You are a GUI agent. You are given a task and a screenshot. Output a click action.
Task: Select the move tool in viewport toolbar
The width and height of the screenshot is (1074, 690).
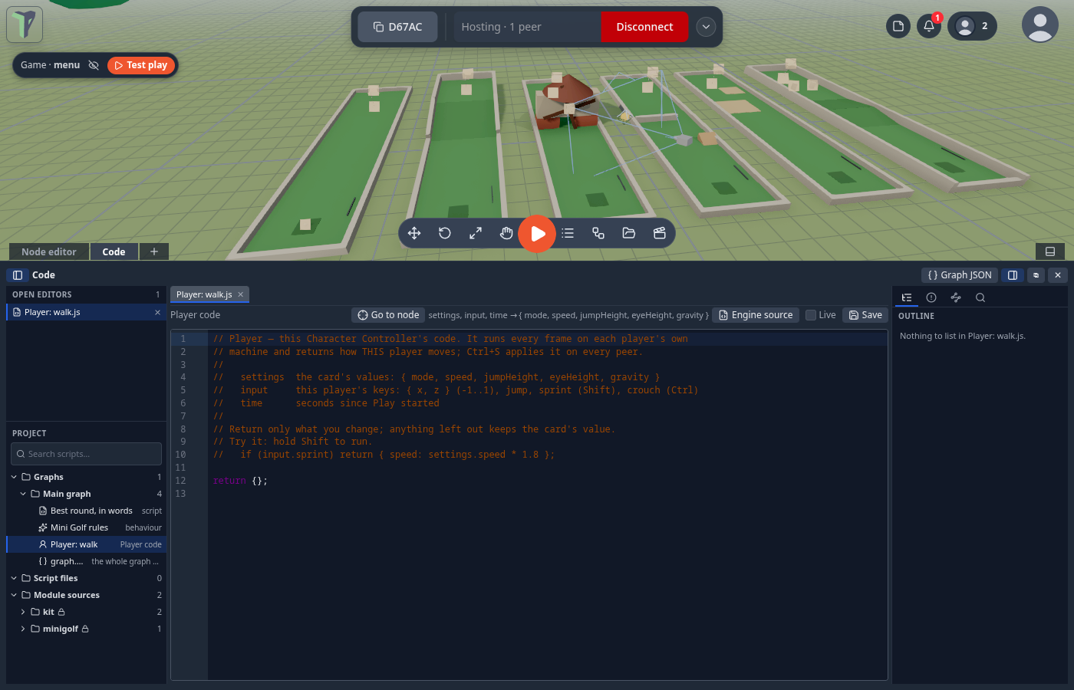(x=414, y=233)
